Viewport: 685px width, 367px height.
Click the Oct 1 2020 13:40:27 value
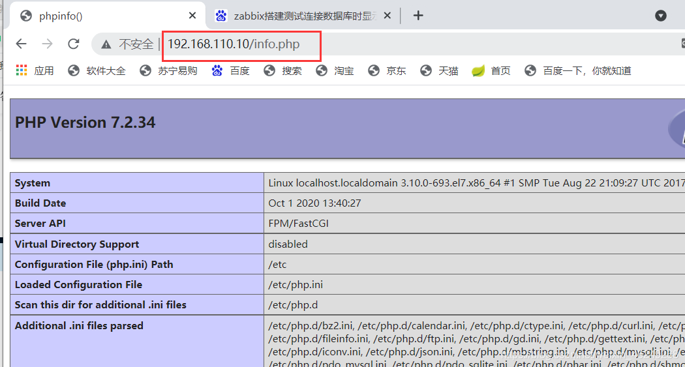coord(314,203)
